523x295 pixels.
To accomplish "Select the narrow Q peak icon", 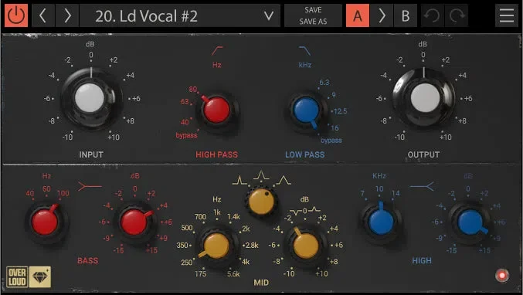I will click(239, 181).
